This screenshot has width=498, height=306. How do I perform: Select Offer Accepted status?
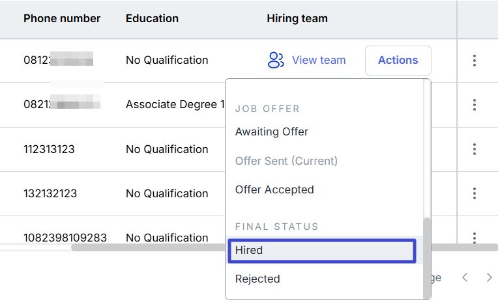pos(274,189)
